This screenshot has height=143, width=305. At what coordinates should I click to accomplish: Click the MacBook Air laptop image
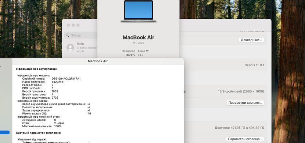138,11
